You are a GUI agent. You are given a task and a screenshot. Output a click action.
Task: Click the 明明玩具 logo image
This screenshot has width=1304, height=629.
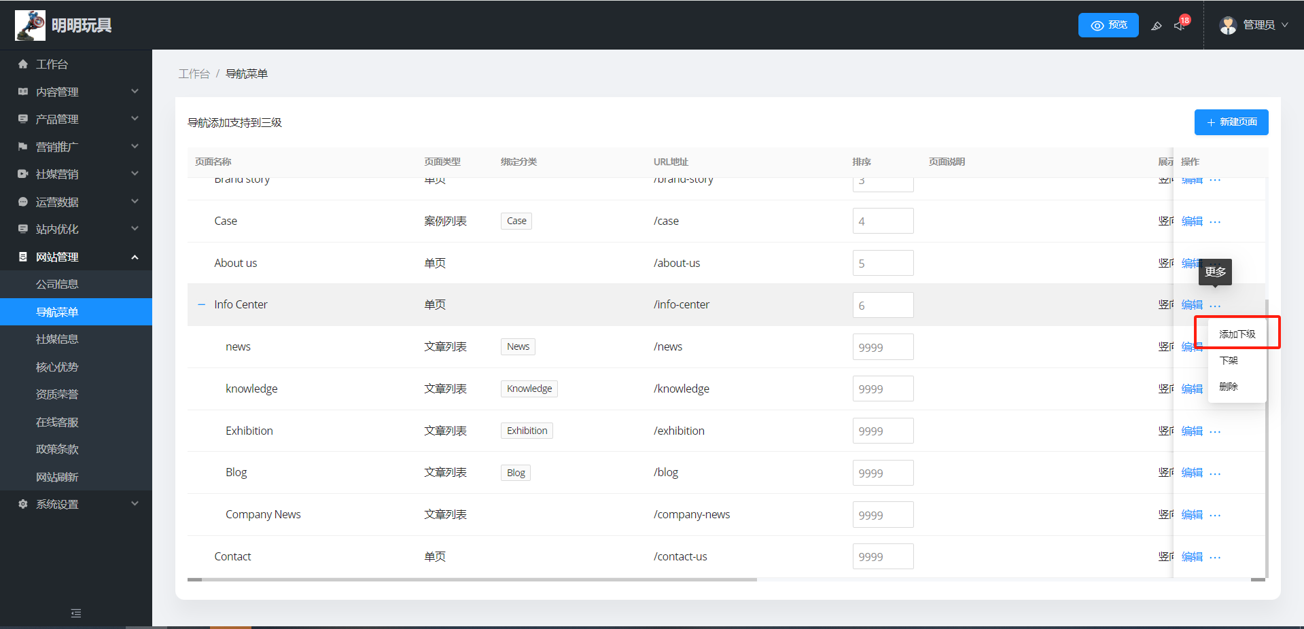[x=31, y=25]
